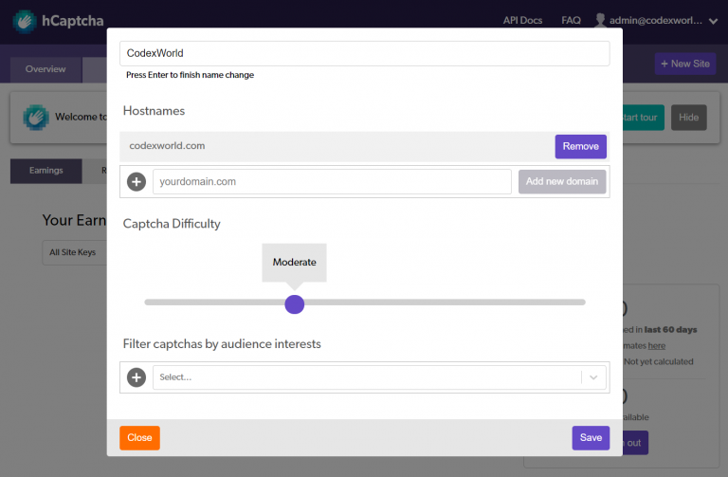The height and width of the screenshot is (477, 728).
Task: Click the plus icon next to yourdomain.com field
Action: (x=136, y=182)
